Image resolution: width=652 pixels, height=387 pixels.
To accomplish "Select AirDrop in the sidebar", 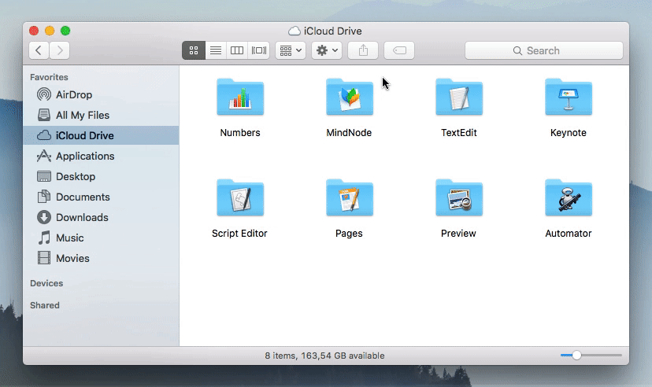I will tap(101, 94).
